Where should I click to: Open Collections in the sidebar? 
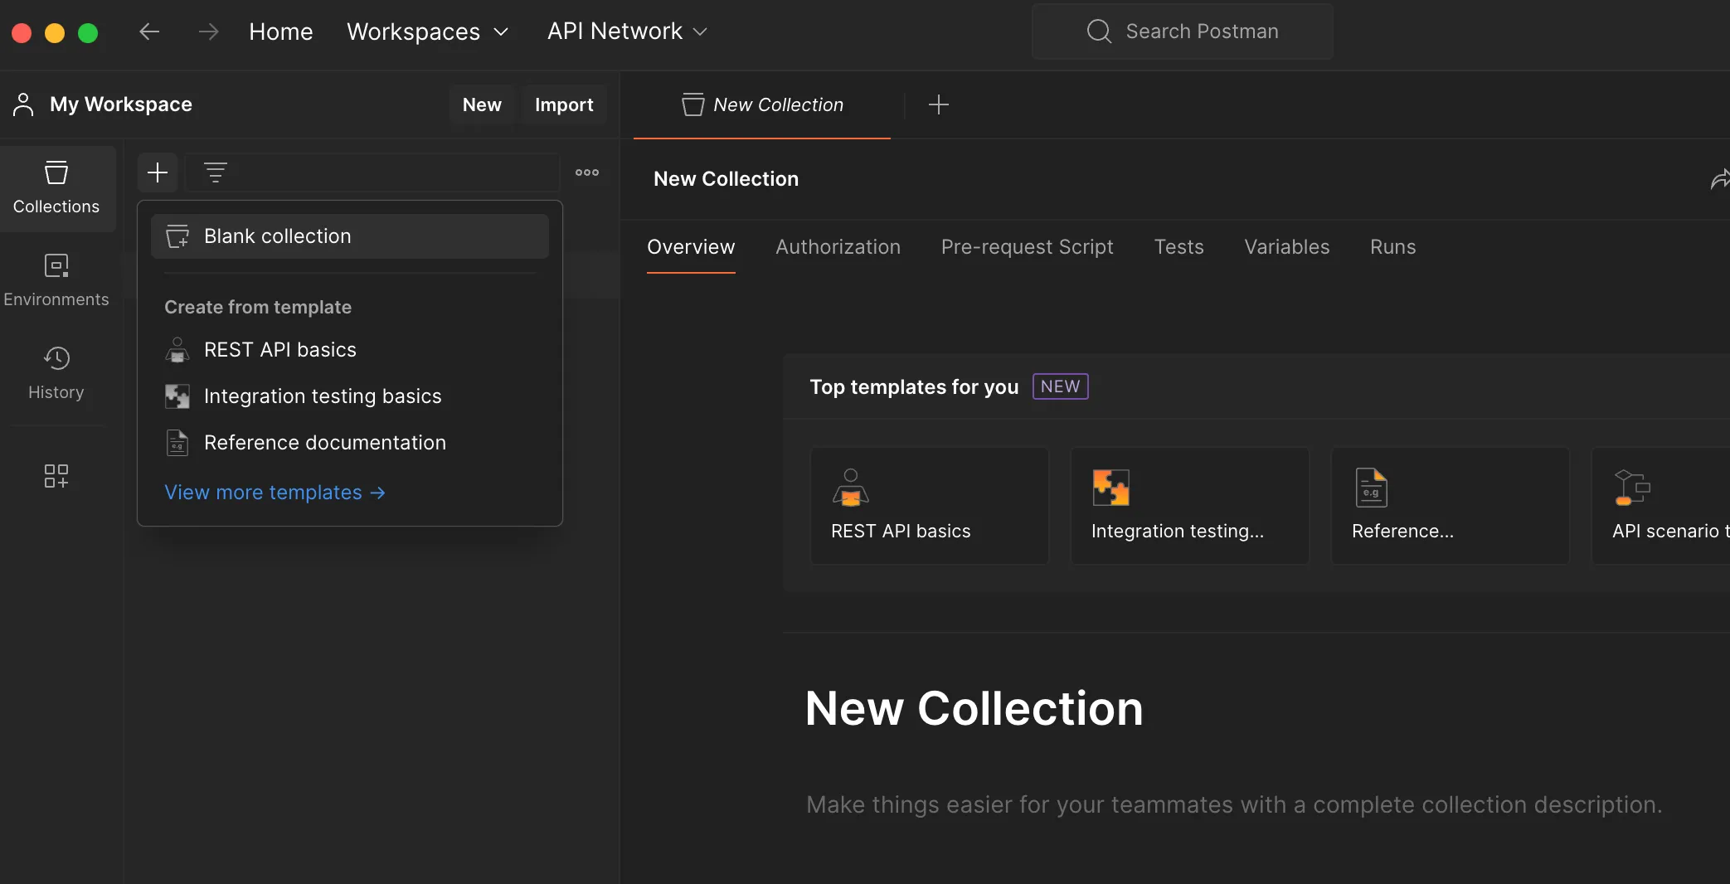56,187
